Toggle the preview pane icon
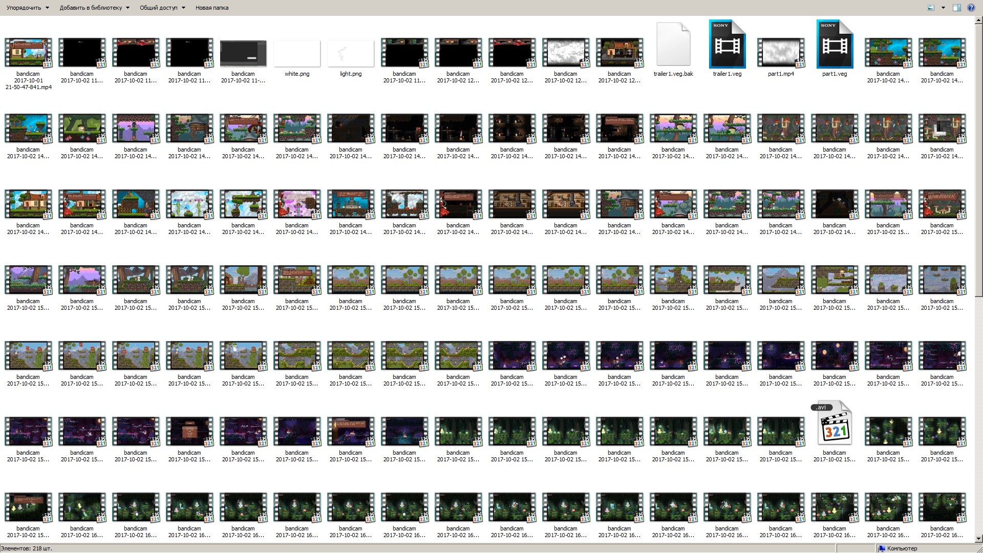The width and height of the screenshot is (983, 553). pyautogui.click(x=956, y=8)
